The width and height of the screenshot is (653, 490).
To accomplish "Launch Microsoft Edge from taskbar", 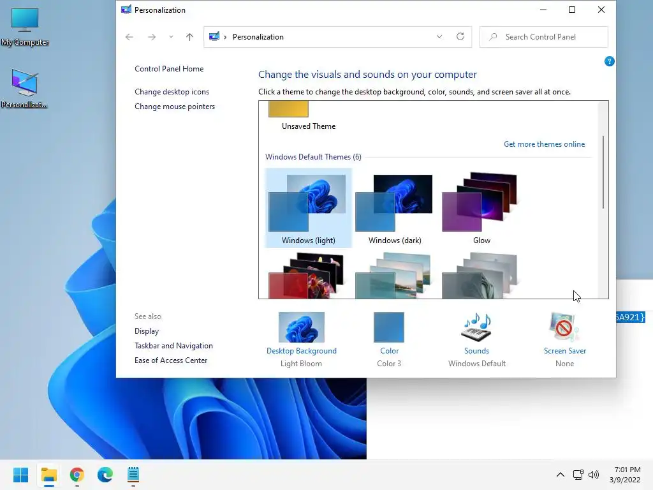I will pyautogui.click(x=105, y=475).
